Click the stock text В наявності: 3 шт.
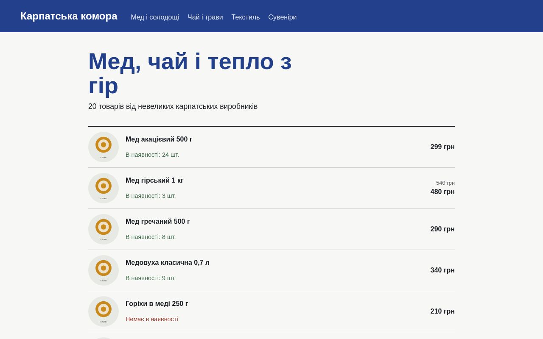543x339 pixels. click(x=151, y=196)
